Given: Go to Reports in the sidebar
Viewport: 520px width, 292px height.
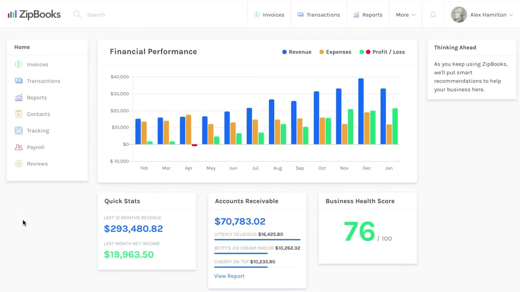Looking at the screenshot, I should click(x=37, y=98).
